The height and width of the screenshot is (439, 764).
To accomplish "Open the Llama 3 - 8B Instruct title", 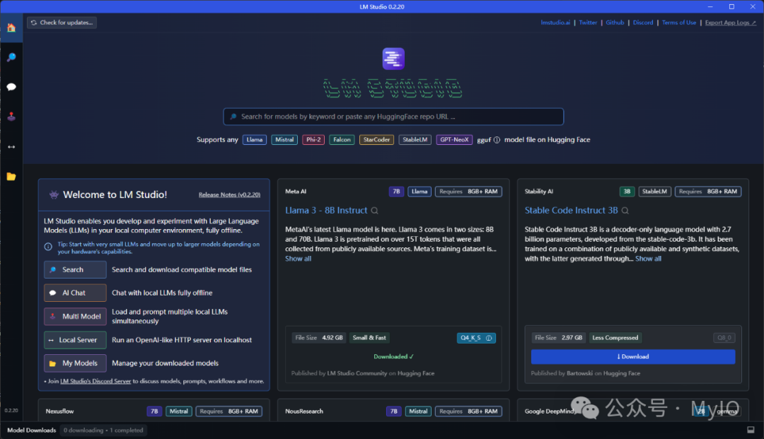I will click(x=326, y=210).
